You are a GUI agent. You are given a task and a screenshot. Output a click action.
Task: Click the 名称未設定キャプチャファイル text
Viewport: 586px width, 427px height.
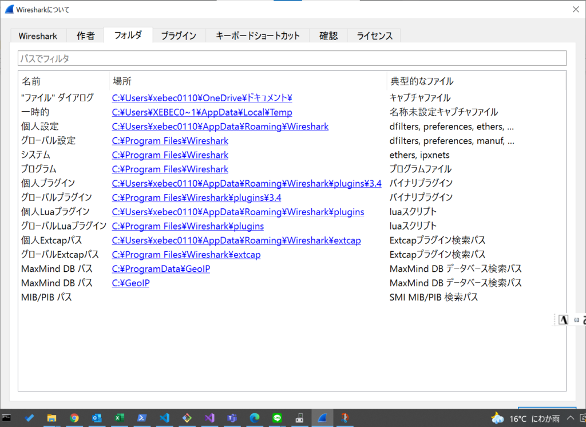(444, 112)
